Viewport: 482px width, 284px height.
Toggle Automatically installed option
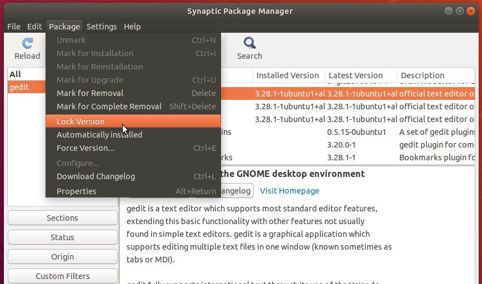(x=133, y=134)
